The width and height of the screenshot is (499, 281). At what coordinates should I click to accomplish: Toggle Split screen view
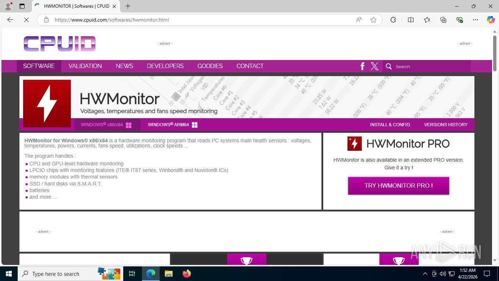(x=411, y=20)
